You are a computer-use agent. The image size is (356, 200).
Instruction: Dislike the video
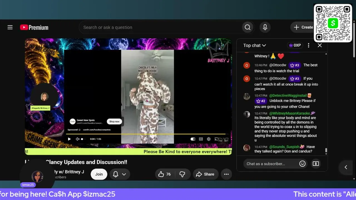(182, 174)
